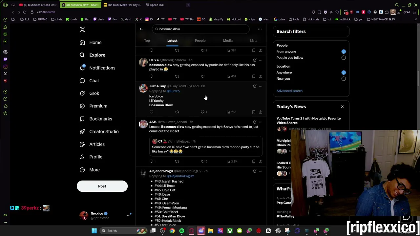Image resolution: width=420 pixels, height=236 pixels.
Task: Open Grok in sidebar
Action: click(89, 93)
